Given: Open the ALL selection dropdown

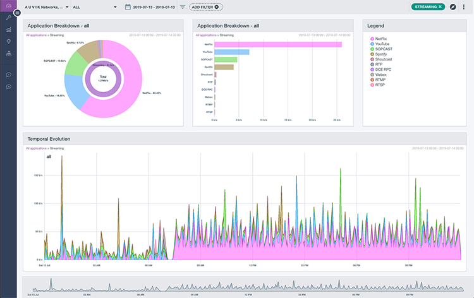Looking at the screenshot, I should coord(95,7).
